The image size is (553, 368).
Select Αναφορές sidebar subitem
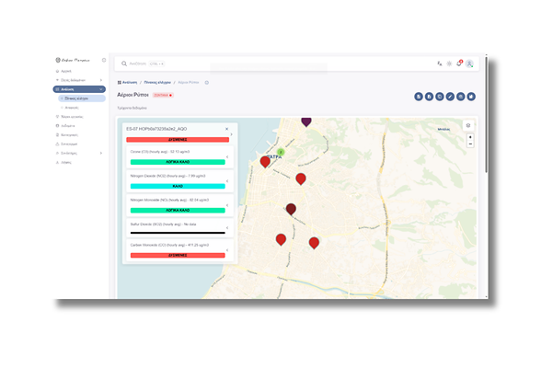[72, 108]
